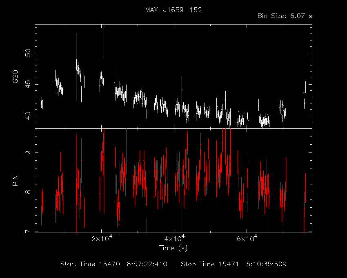Image resolution: width=347 pixels, height=278 pixels.
Task: Select the Bin Size: 6.07 s label
Action: [285, 16]
